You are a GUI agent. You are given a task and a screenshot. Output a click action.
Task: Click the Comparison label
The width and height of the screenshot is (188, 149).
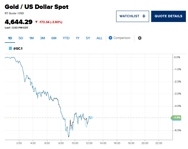122,38
